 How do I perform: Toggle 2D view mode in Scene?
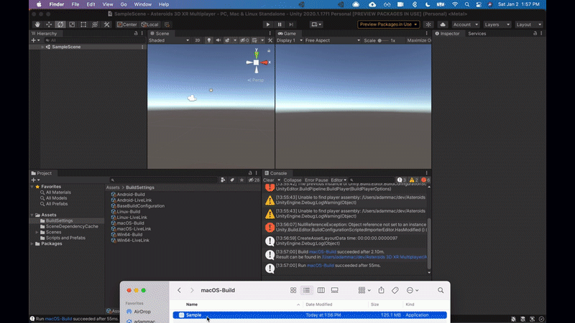click(x=198, y=41)
